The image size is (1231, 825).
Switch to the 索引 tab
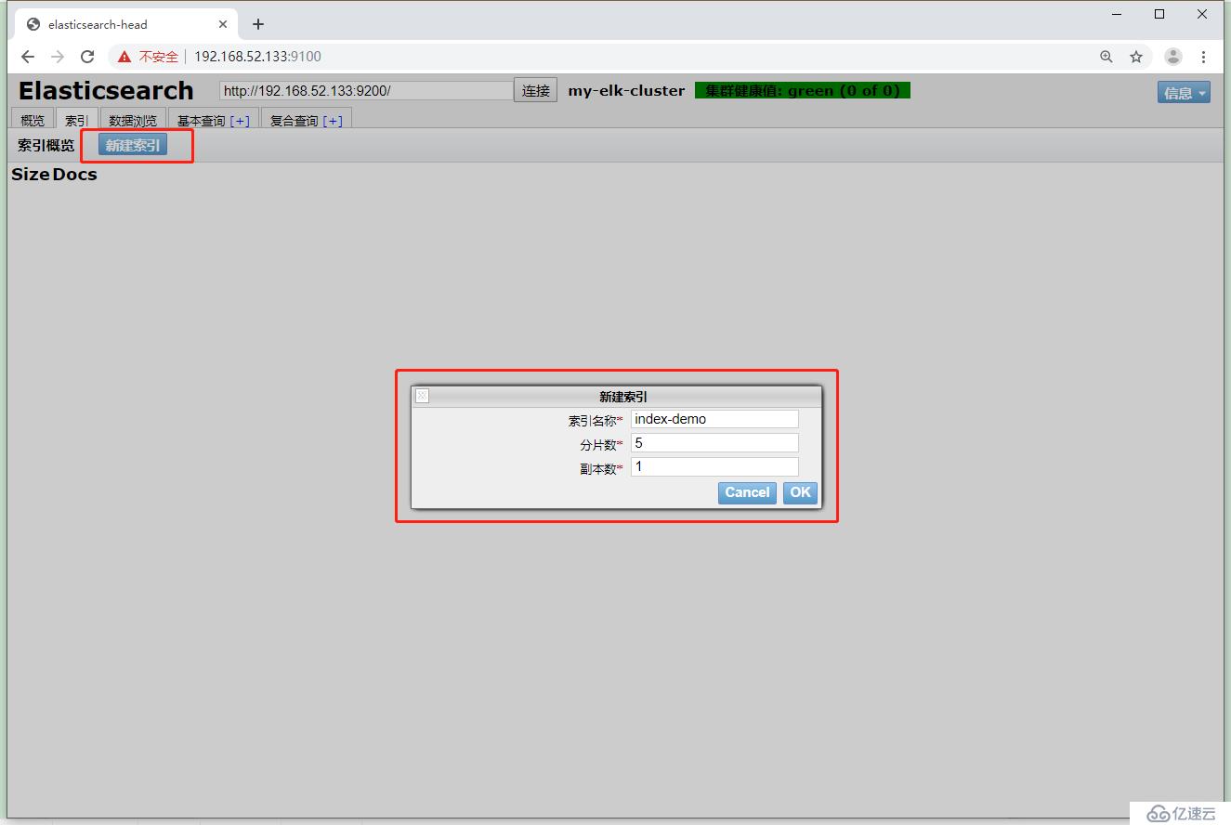77,120
